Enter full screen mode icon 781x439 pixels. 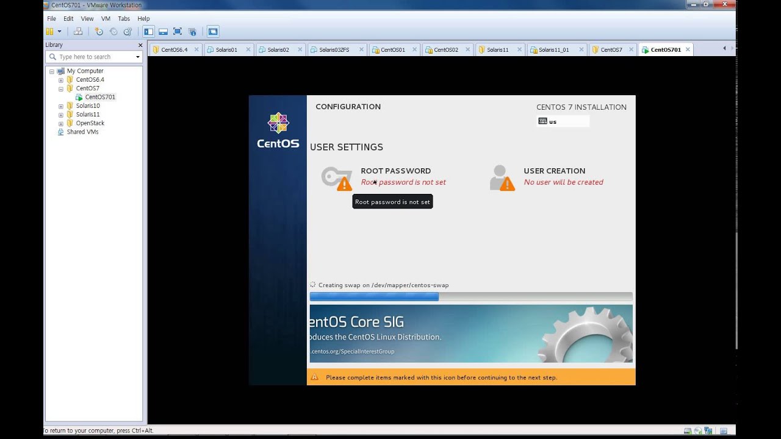[x=178, y=32]
